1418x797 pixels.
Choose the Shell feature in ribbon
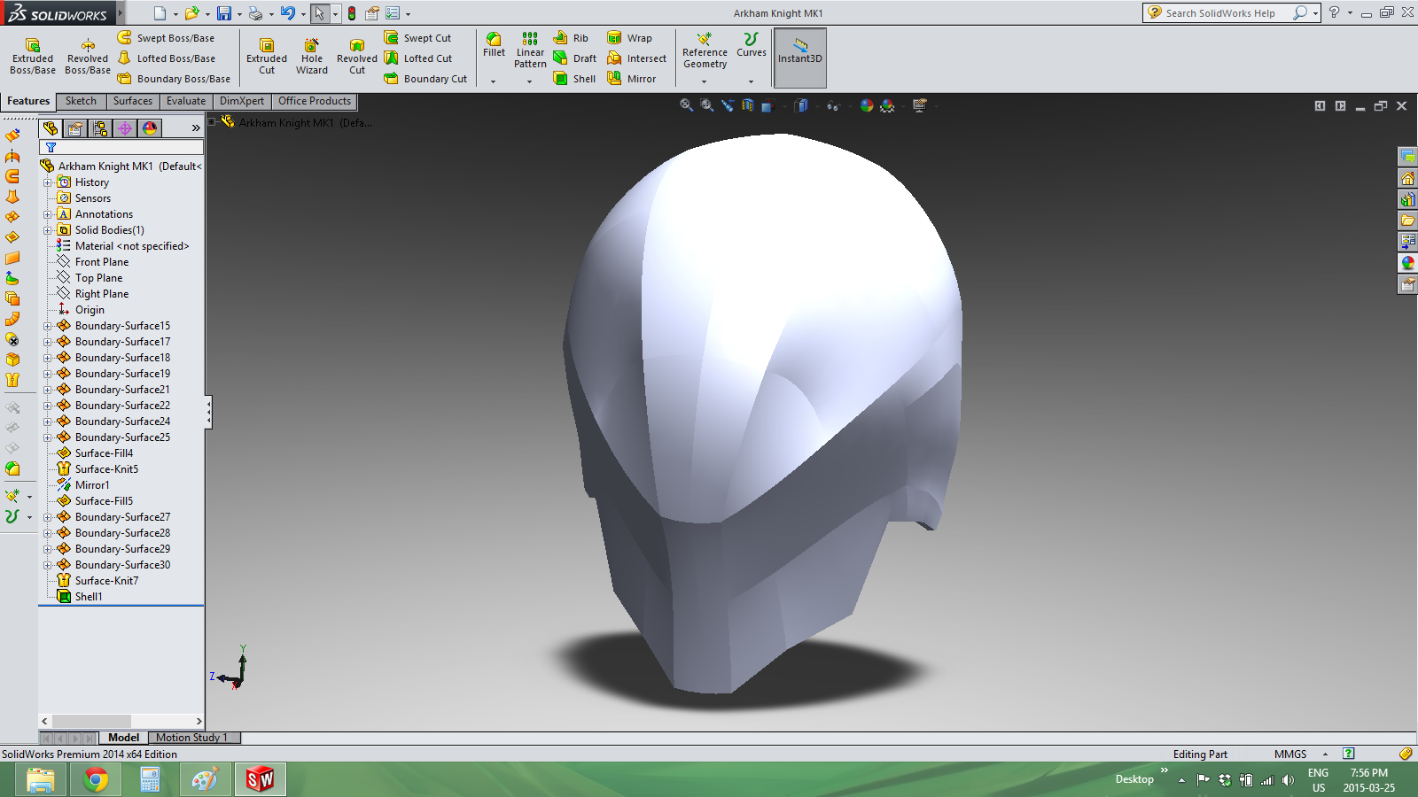click(575, 79)
